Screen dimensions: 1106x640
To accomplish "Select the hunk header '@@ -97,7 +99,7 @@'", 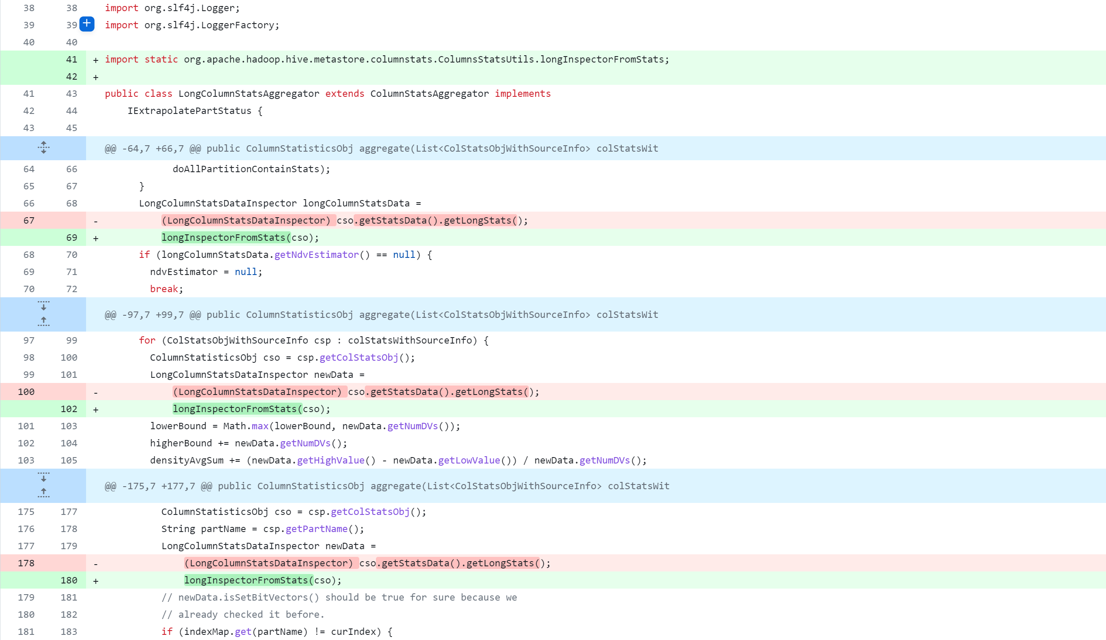I will [153, 314].
